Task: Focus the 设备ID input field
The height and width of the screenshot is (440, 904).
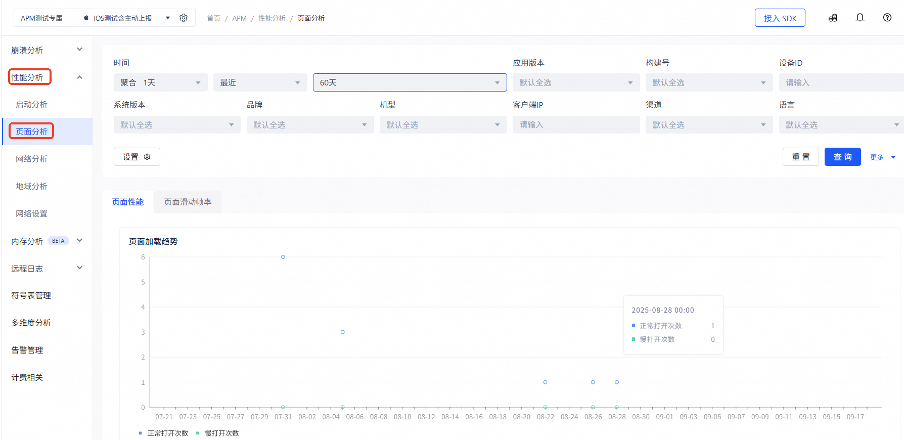Action: click(x=841, y=82)
